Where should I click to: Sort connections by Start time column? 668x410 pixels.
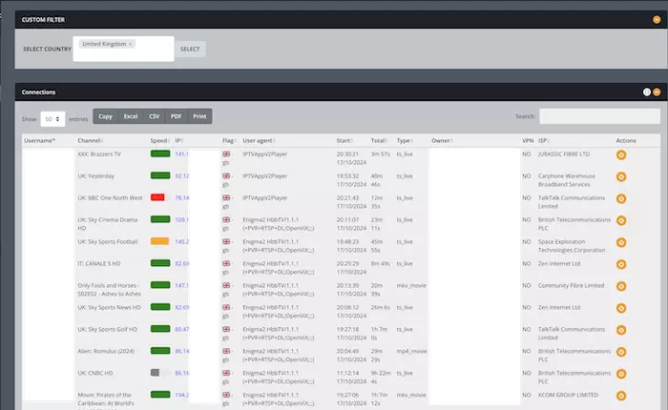tap(345, 140)
